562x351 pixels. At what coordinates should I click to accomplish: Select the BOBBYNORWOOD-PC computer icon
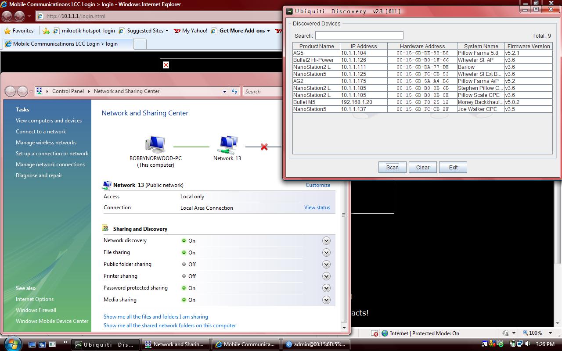155,143
